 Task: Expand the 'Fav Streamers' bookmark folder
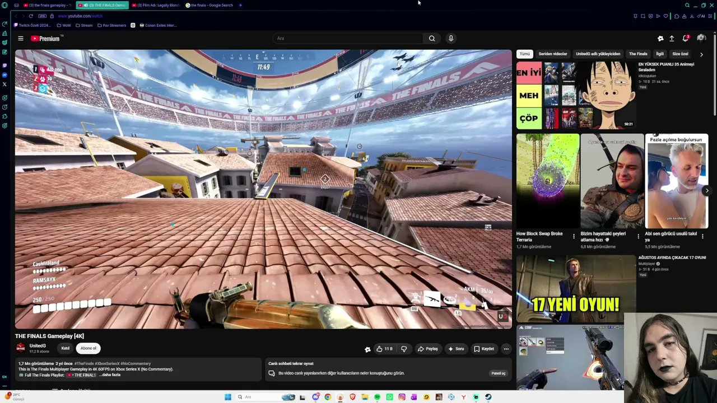111,25
